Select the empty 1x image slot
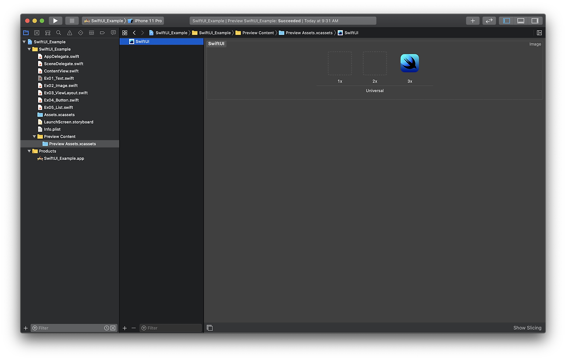Screen dimensions: 566x360 (340, 63)
